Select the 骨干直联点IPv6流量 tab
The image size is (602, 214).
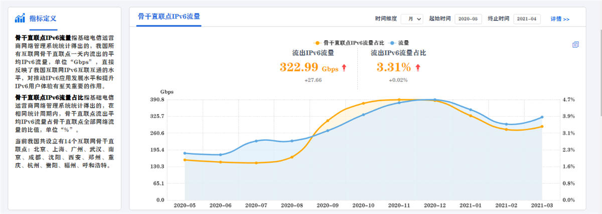coord(169,16)
